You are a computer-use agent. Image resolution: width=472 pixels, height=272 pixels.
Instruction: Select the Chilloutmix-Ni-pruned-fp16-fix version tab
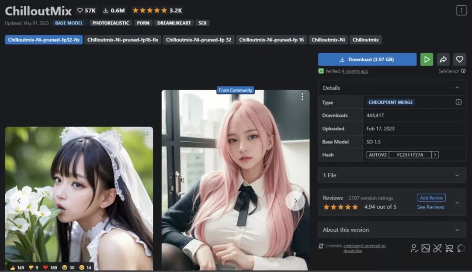click(123, 40)
